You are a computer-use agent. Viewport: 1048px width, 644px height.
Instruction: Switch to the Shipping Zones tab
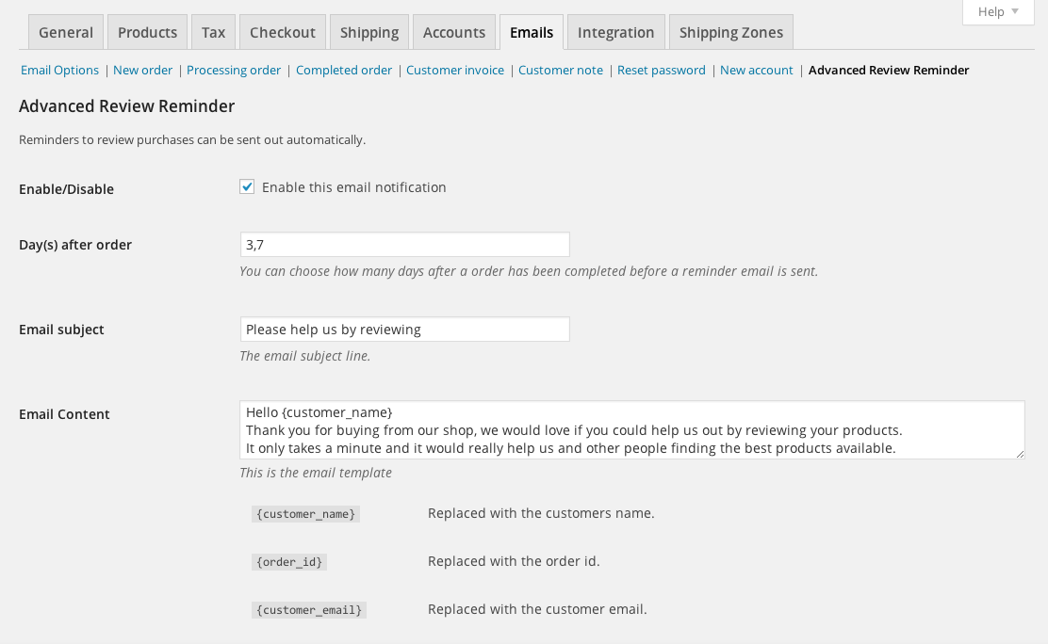(x=730, y=31)
